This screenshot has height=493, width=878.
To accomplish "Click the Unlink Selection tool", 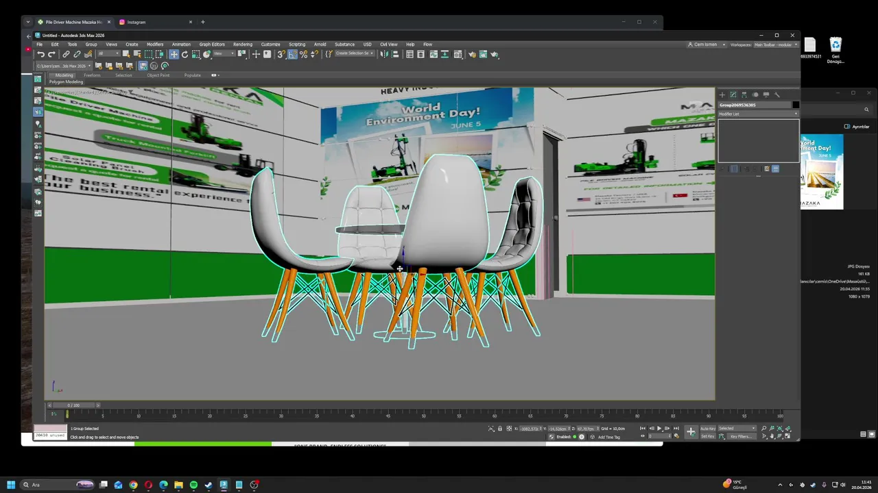I will tap(77, 54).
